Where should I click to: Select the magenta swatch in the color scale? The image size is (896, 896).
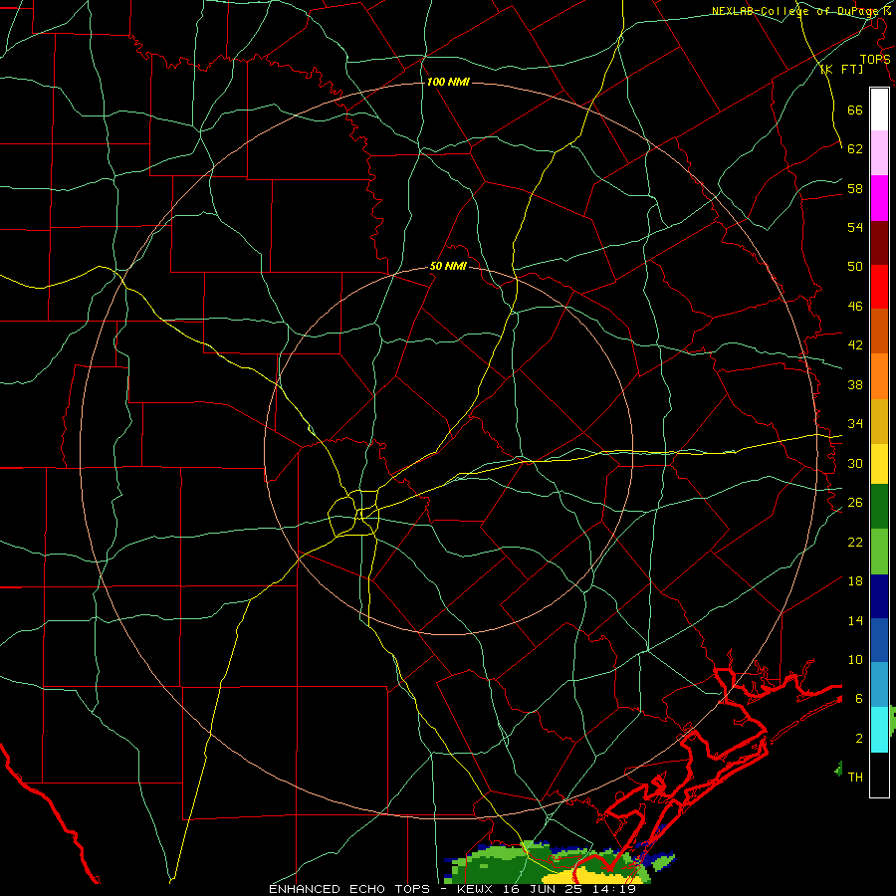[x=879, y=198]
